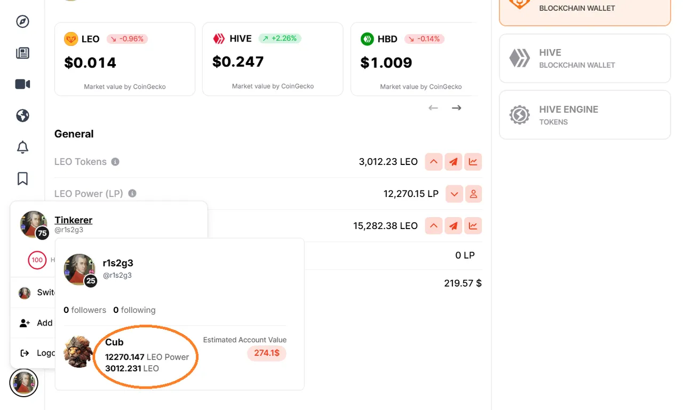Click the profile avatar at sidebar bottom
This screenshot has height=410, width=683.
coord(23,383)
